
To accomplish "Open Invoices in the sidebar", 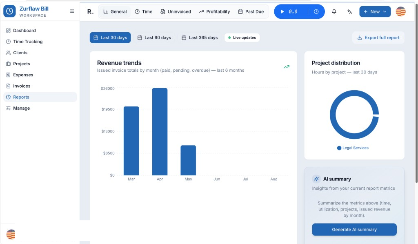I will (x=40, y=86).
